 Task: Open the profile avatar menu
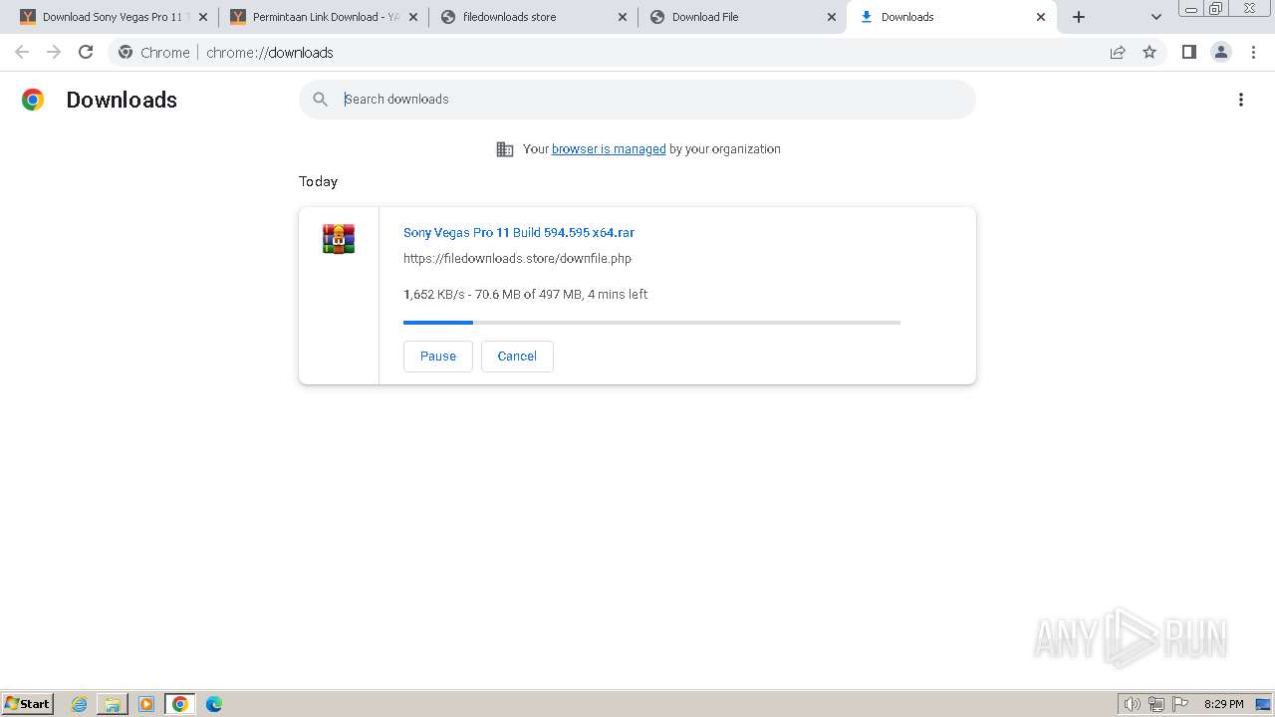click(x=1220, y=52)
